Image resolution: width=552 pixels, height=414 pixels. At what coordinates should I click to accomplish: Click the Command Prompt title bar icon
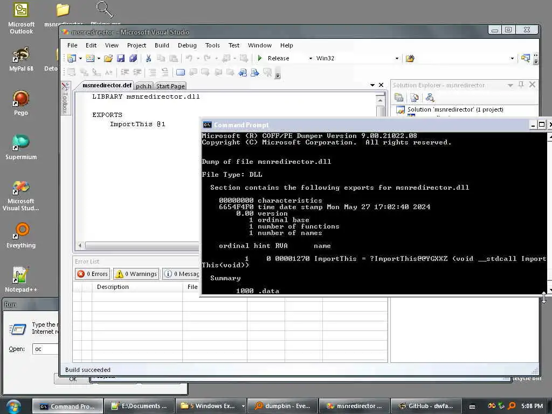[208, 125]
